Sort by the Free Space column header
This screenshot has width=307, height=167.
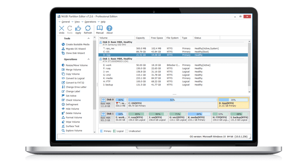click(x=157, y=38)
